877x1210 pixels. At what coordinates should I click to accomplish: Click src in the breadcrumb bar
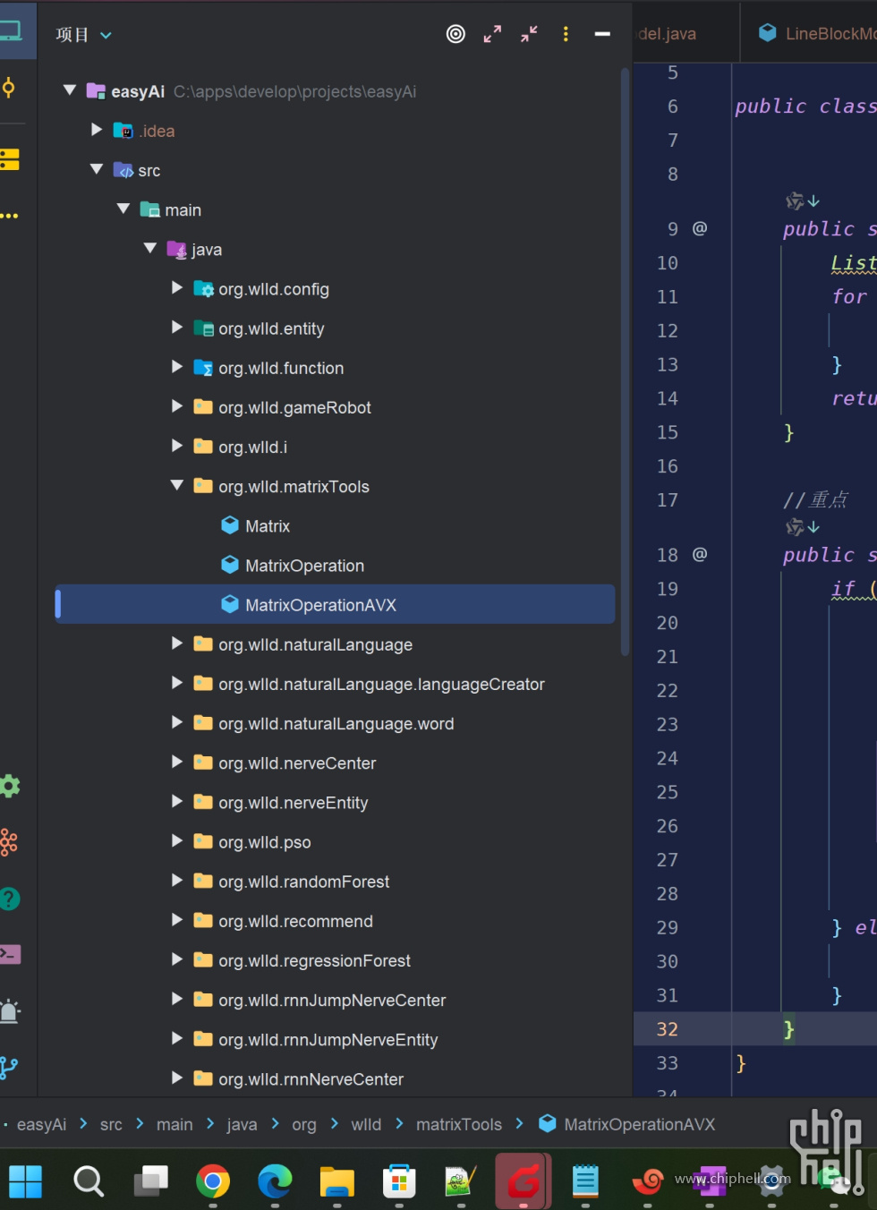click(111, 1124)
